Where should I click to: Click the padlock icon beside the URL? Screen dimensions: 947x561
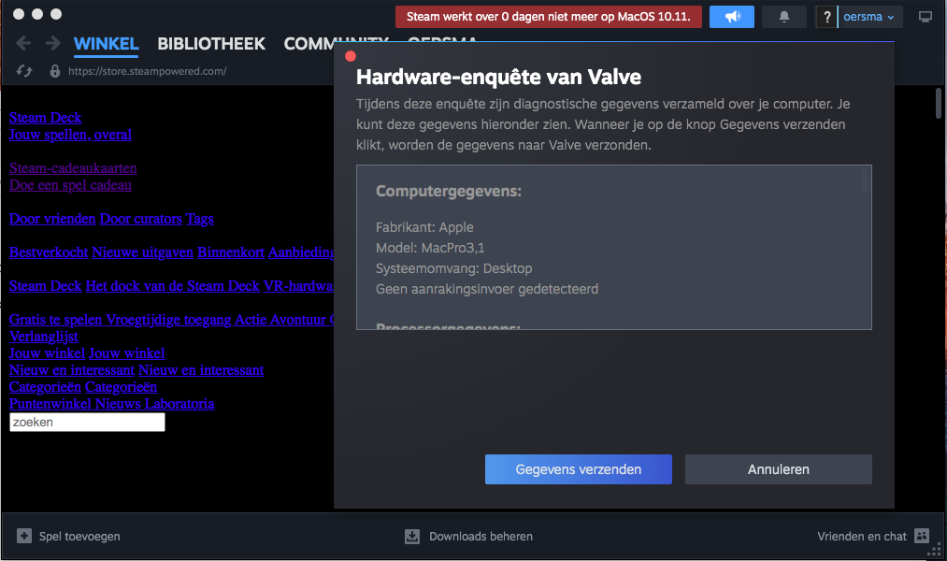55,71
